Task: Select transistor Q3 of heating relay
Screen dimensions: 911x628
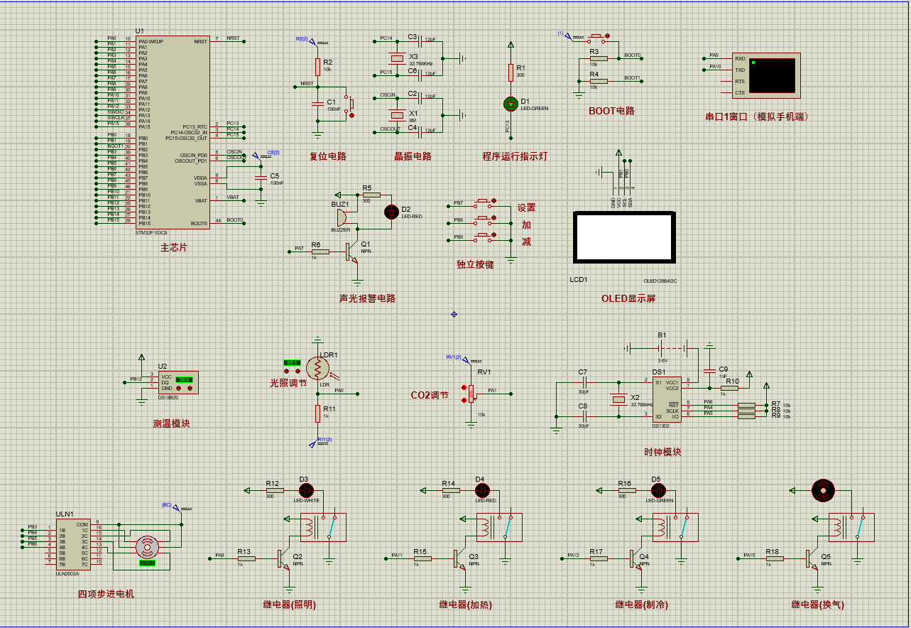Action: pyautogui.click(x=460, y=558)
